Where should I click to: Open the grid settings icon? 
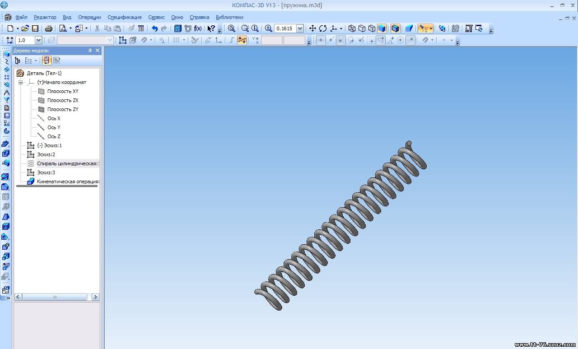[x=176, y=40]
